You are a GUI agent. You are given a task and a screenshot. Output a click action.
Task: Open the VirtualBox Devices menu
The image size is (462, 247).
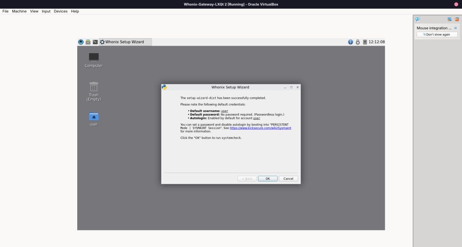coord(61,11)
